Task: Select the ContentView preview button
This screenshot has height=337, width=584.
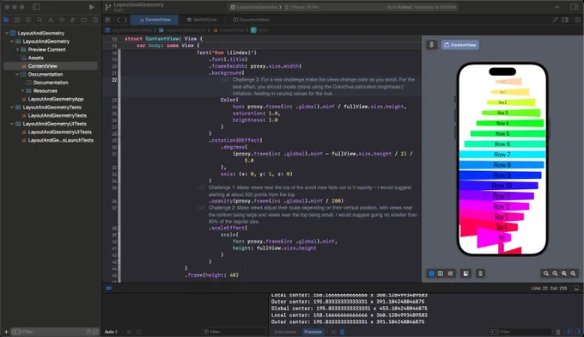Action: (460, 45)
